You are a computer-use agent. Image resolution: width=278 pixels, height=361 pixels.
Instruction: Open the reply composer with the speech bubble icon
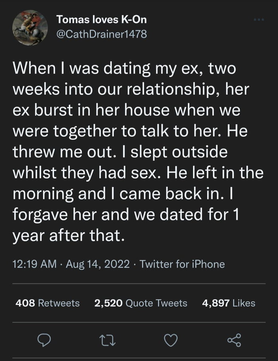click(44, 340)
